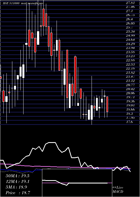The height and width of the screenshot is (197, 140).
Task: Click the 'BSE 511000' chart title text
Action: click(11, 3)
